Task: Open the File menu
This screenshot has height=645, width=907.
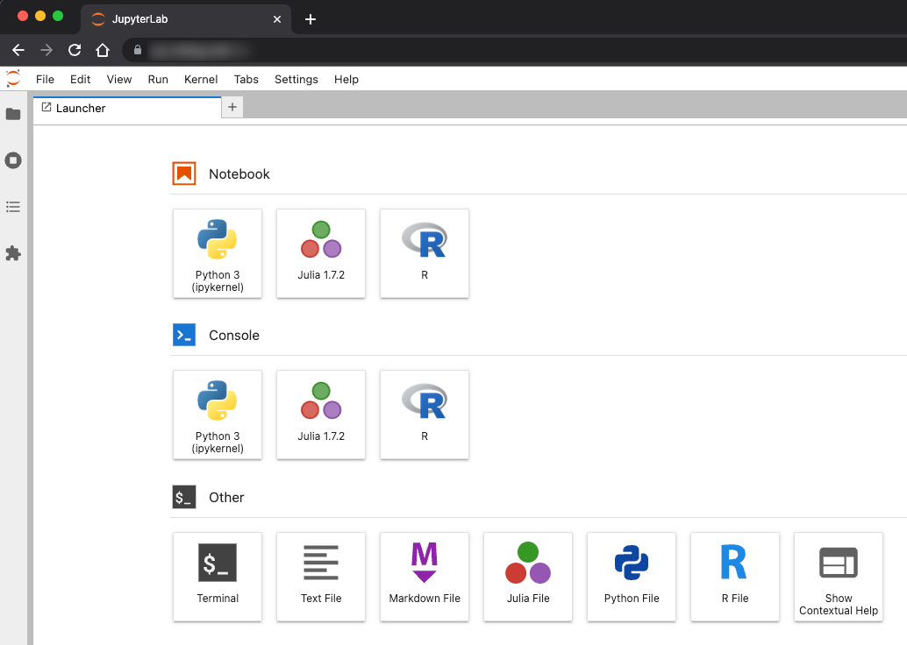Action: pyautogui.click(x=45, y=79)
